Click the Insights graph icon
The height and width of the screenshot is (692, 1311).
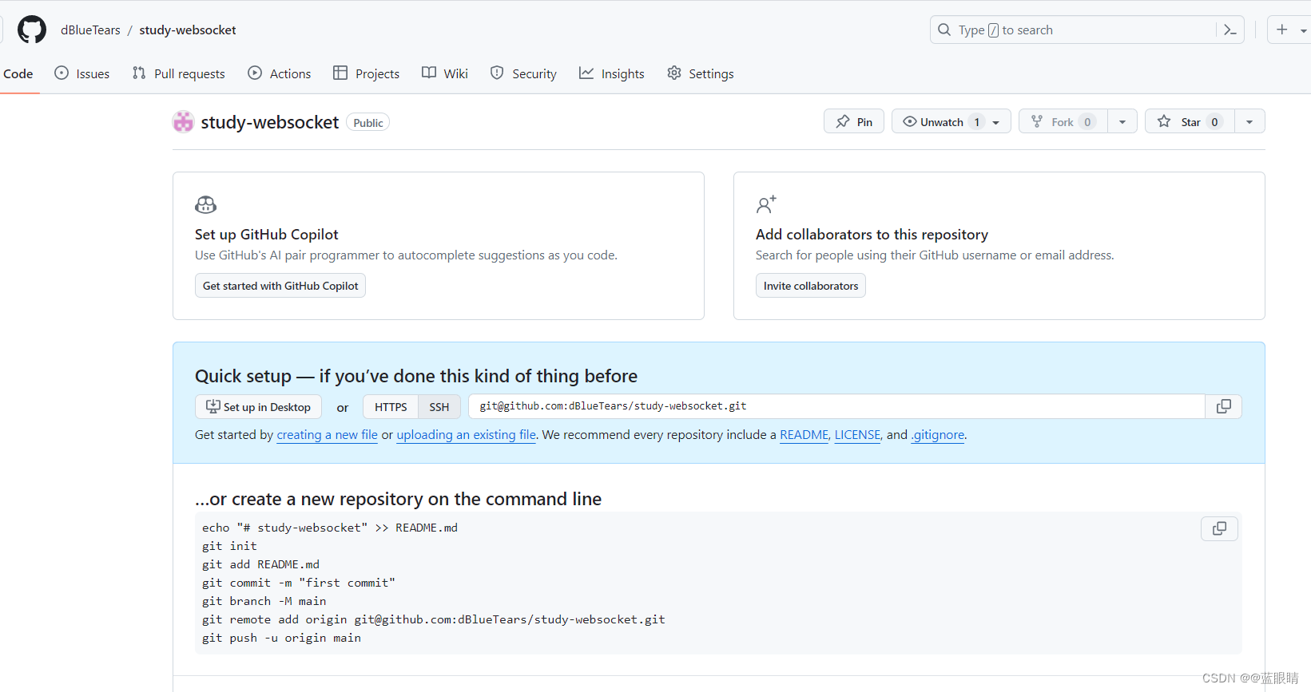586,73
